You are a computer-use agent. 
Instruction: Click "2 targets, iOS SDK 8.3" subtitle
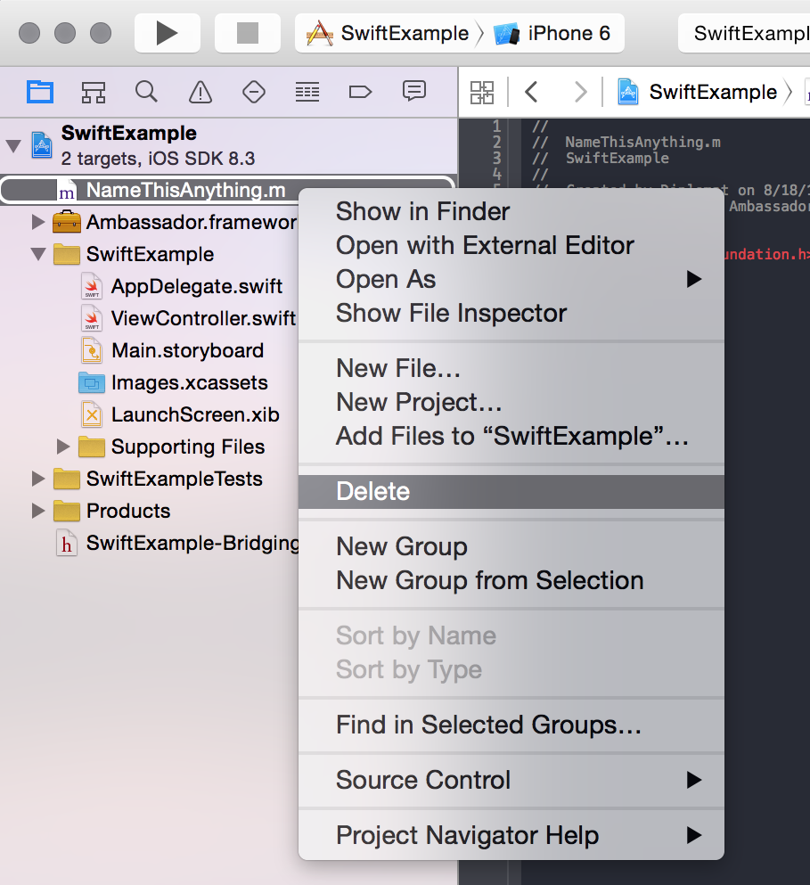tap(158, 159)
